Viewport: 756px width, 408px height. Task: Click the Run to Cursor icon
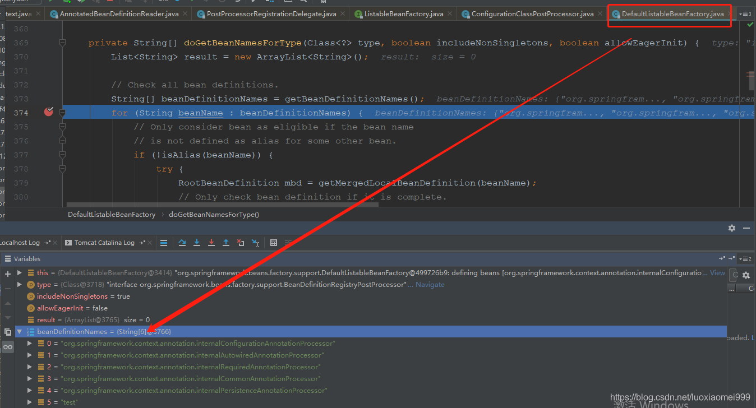(x=255, y=243)
